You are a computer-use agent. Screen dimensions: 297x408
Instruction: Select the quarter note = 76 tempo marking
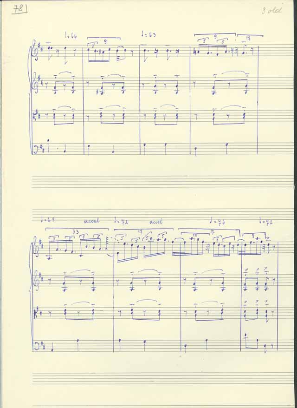tap(218, 222)
